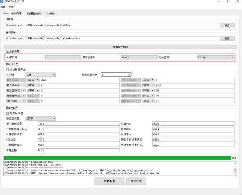Click the log scrollbar down arrow

tap(235, 174)
